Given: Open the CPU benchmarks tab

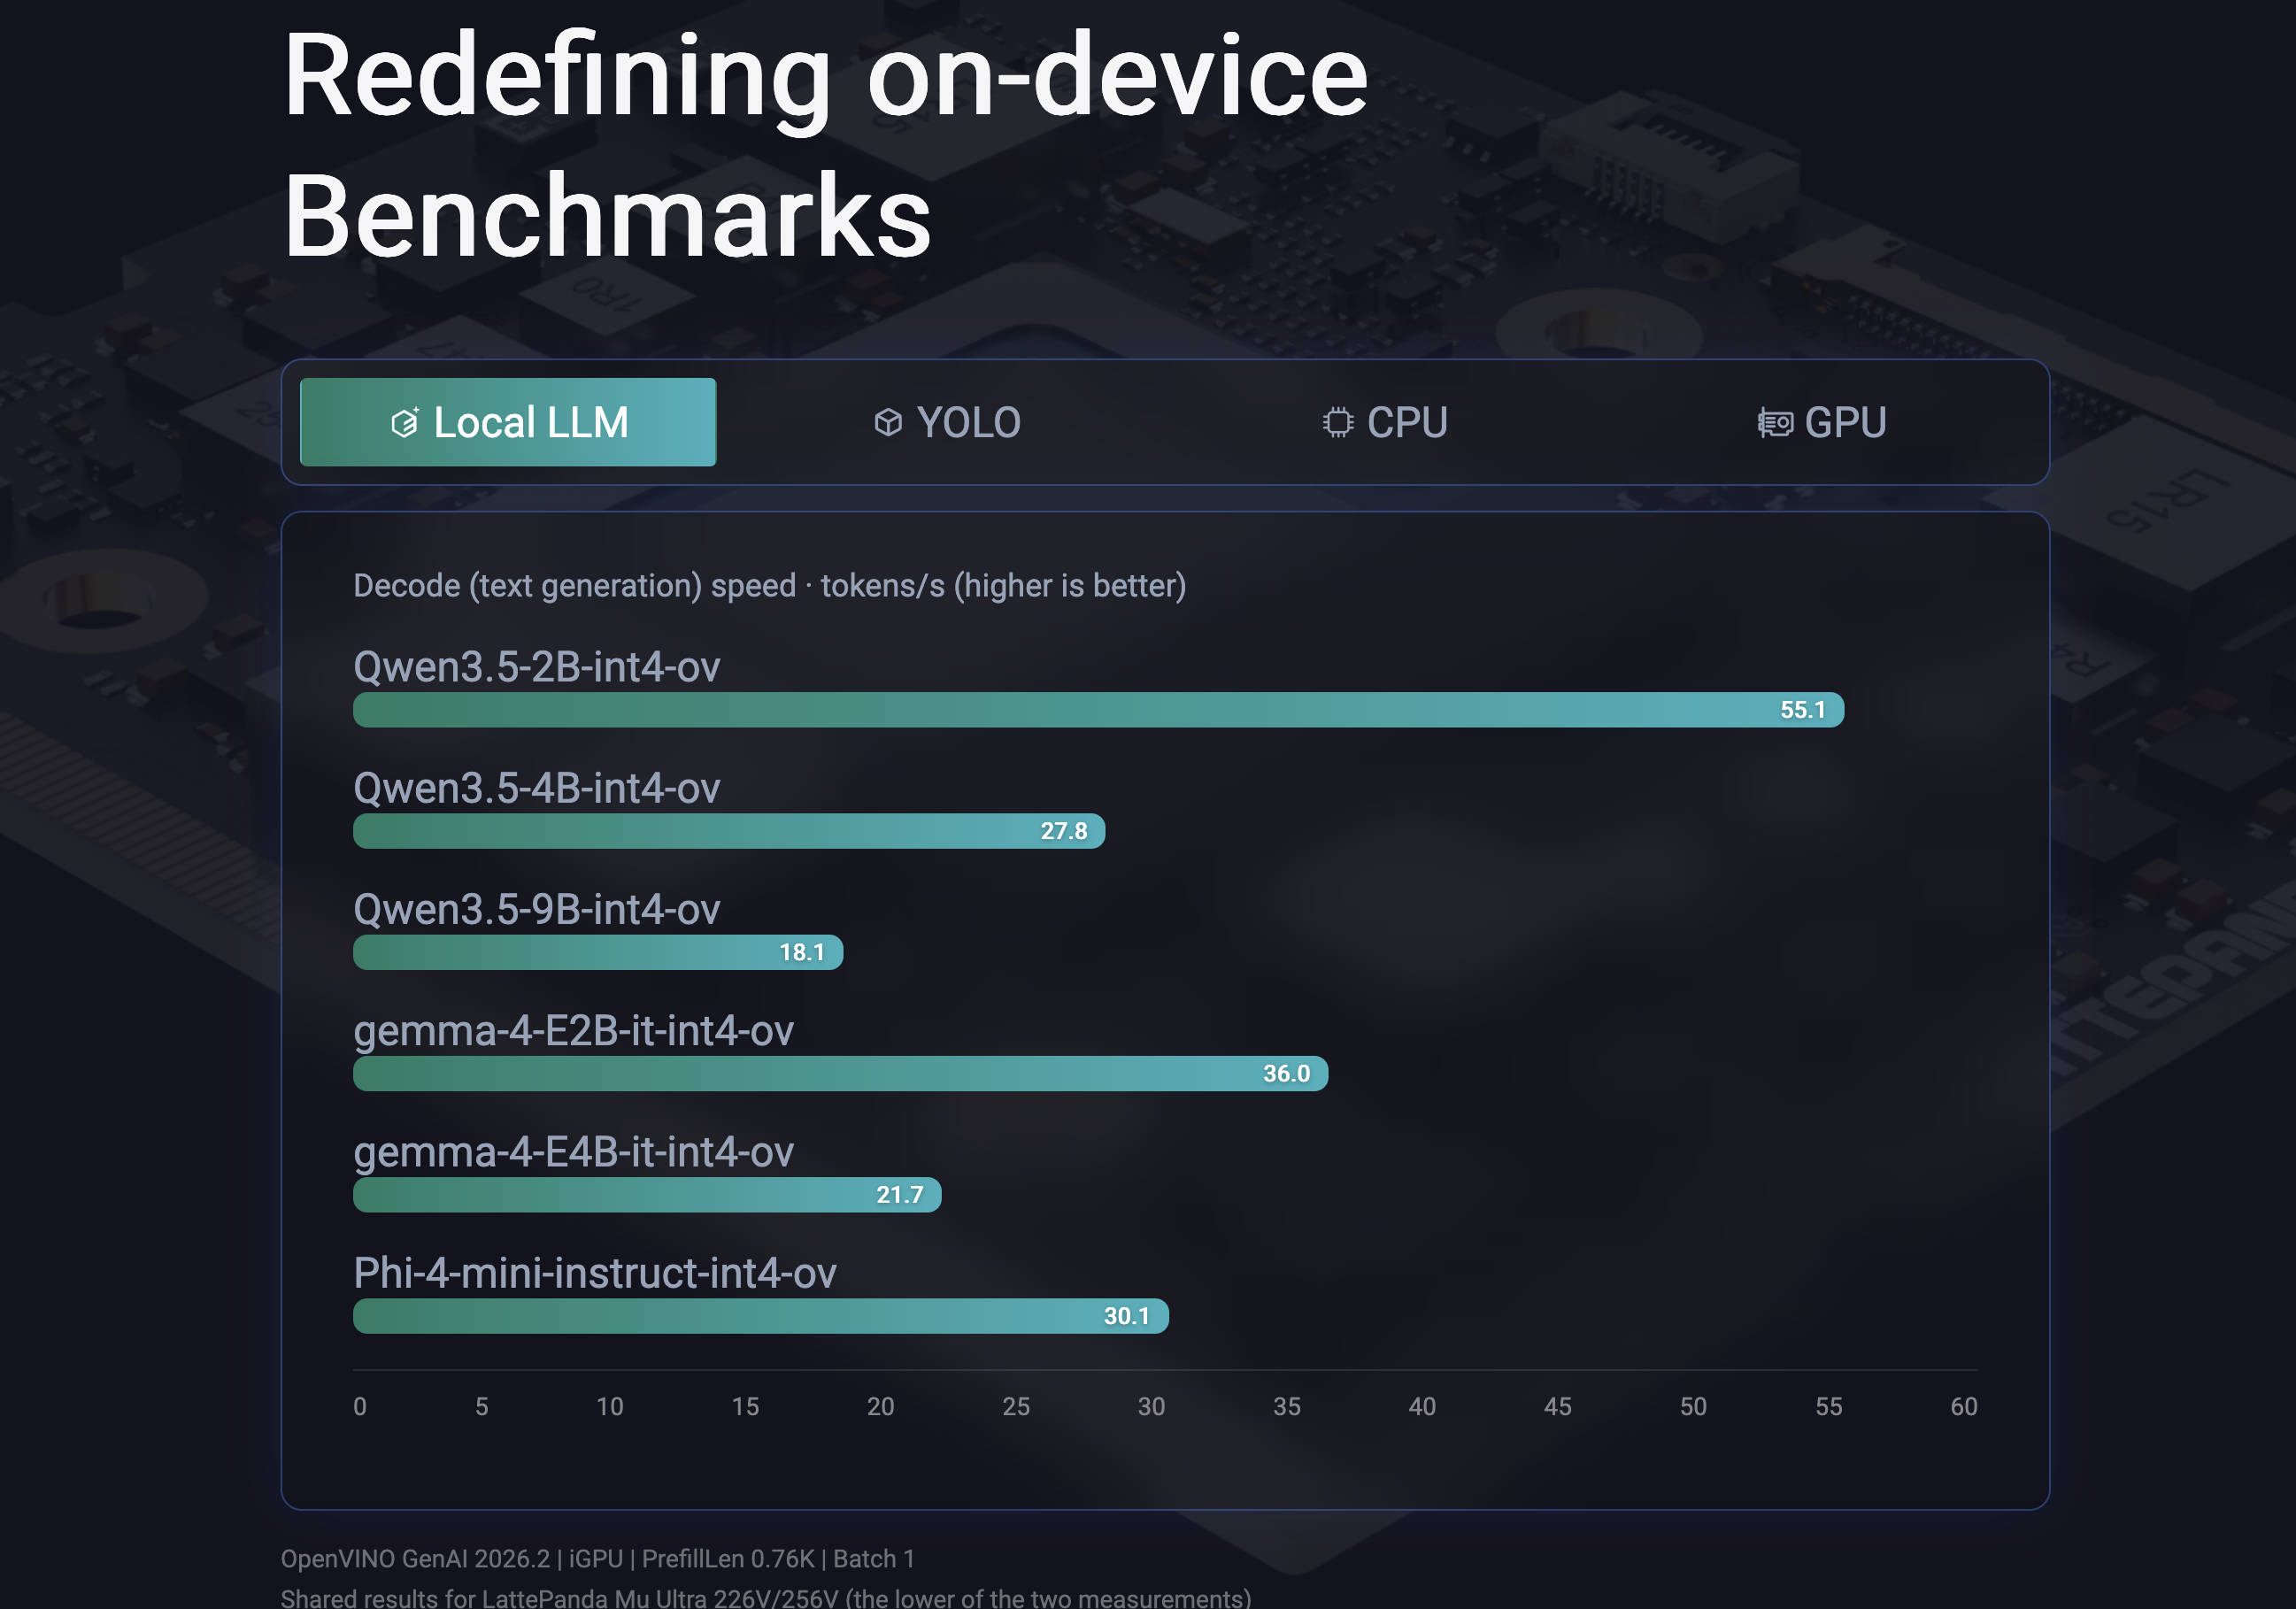Looking at the screenshot, I should [x=1384, y=422].
